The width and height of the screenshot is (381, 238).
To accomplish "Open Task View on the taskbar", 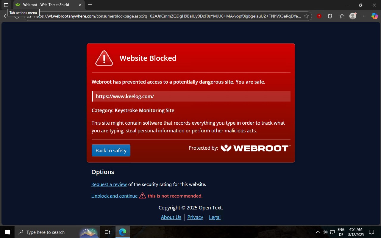I will pos(107,232).
